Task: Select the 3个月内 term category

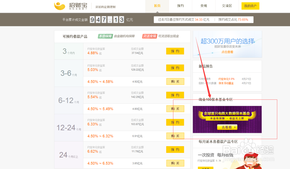Action: (69, 51)
